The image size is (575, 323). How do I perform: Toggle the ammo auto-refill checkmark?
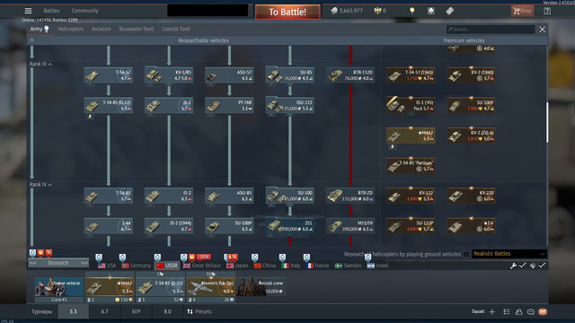[x=537, y=266]
